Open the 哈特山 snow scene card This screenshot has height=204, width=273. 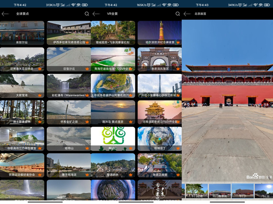point(69,139)
